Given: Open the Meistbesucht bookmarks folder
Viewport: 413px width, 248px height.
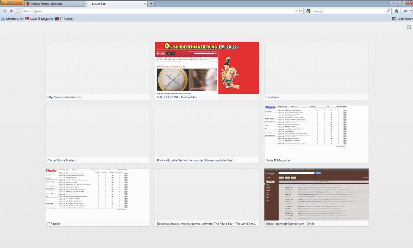Looking at the screenshot, I should (12, 19).
